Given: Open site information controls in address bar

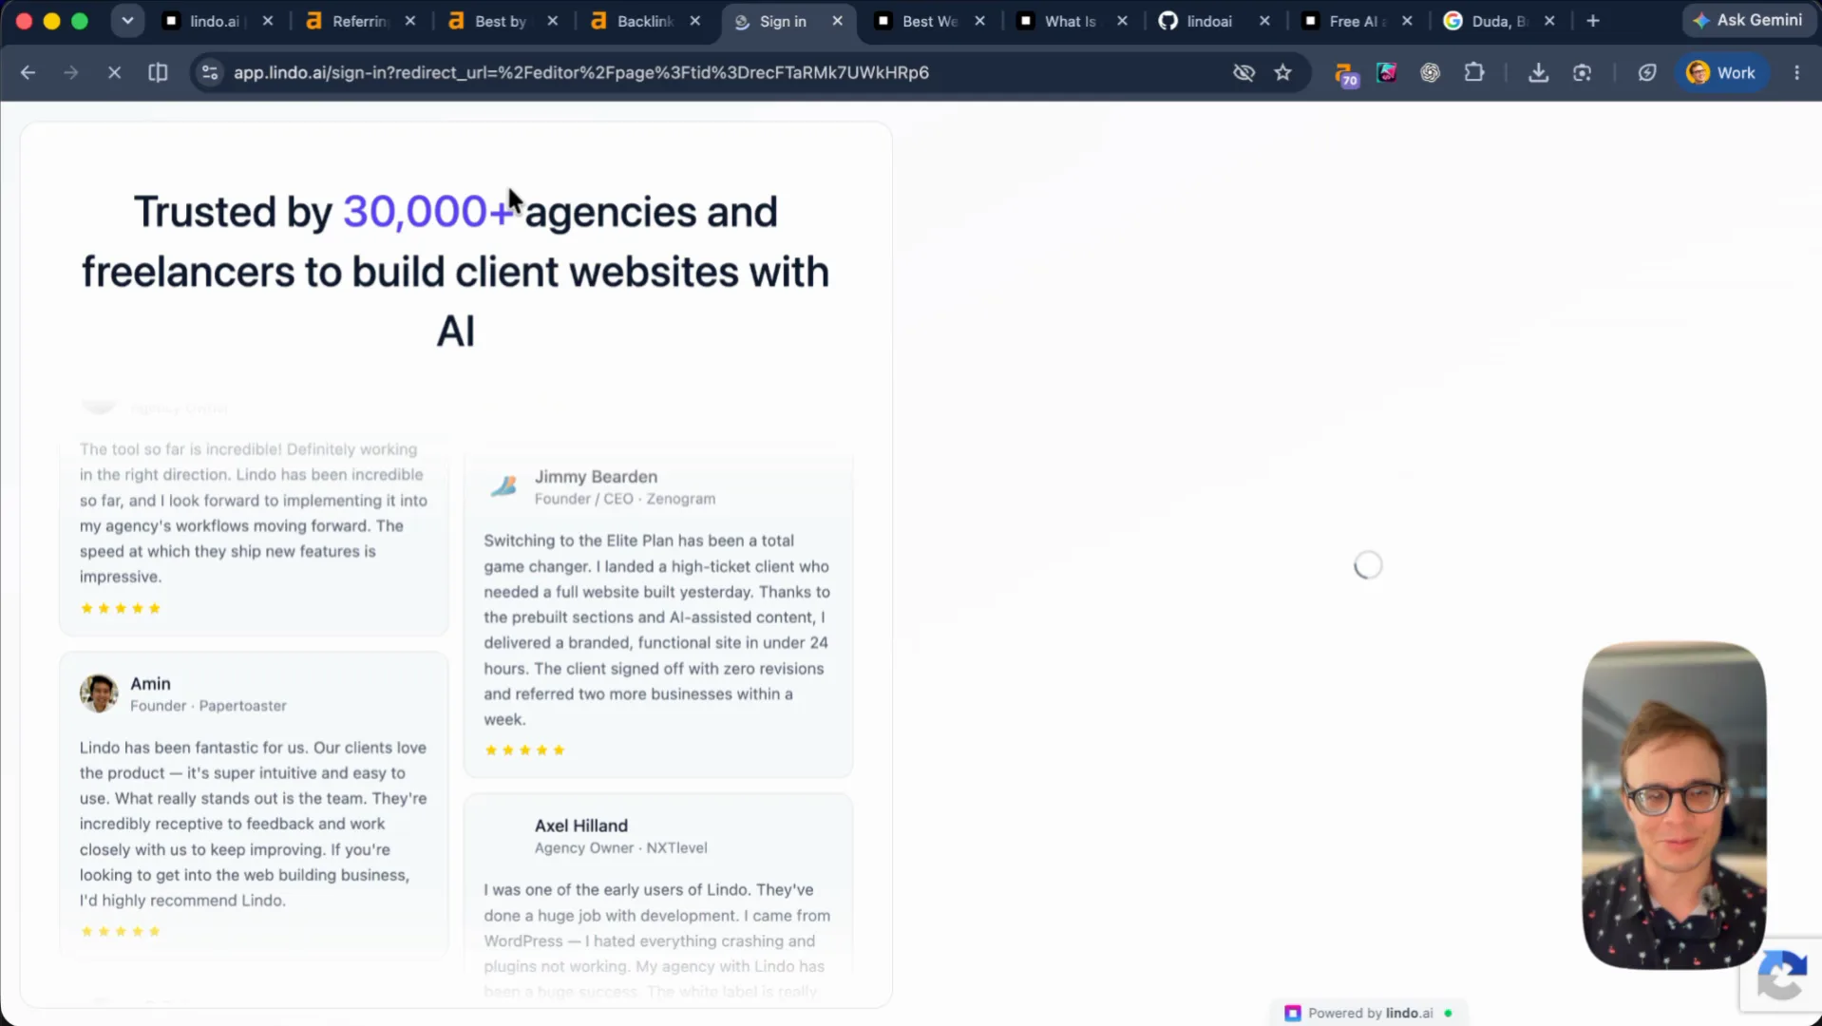Looking at the screenshot, I should (x=210, y=72).
